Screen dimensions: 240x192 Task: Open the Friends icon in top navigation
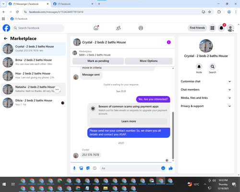point(119,28)
